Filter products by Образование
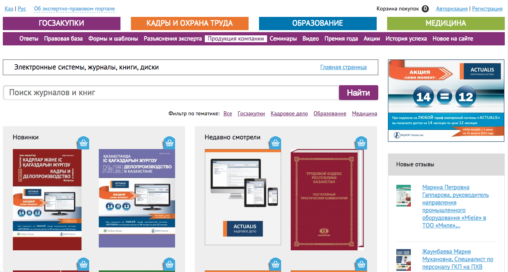 pos(330,113)
